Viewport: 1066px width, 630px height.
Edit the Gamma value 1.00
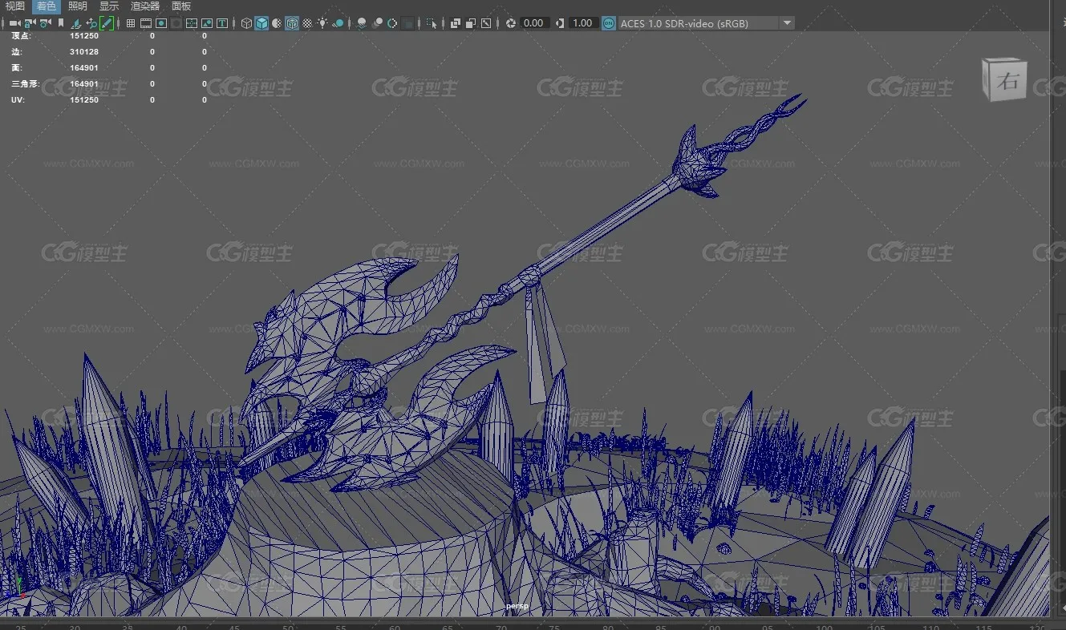point(582,23)
